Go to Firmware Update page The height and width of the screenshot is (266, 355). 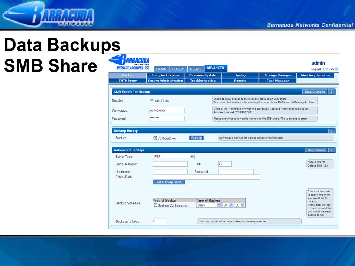tap(203, 75)
